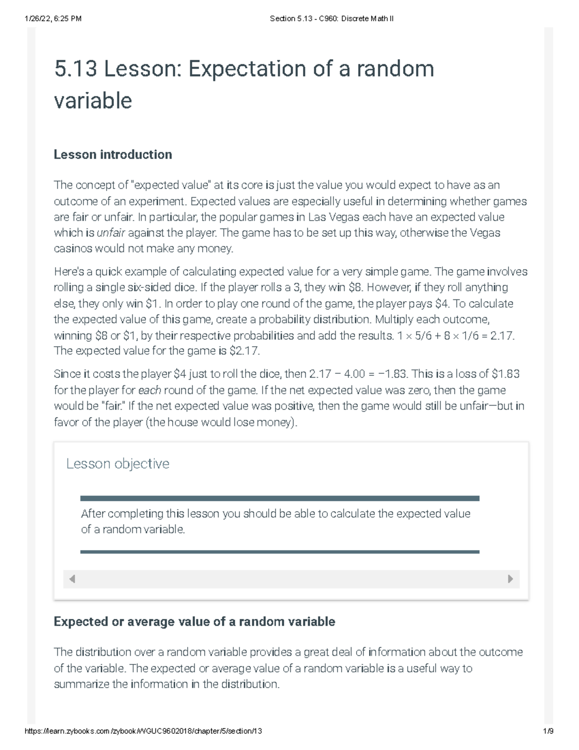The height and width of the screenshot is (750, 579).
Task: Click the top dark bar above objective text
Action: [x=279, y=498]
